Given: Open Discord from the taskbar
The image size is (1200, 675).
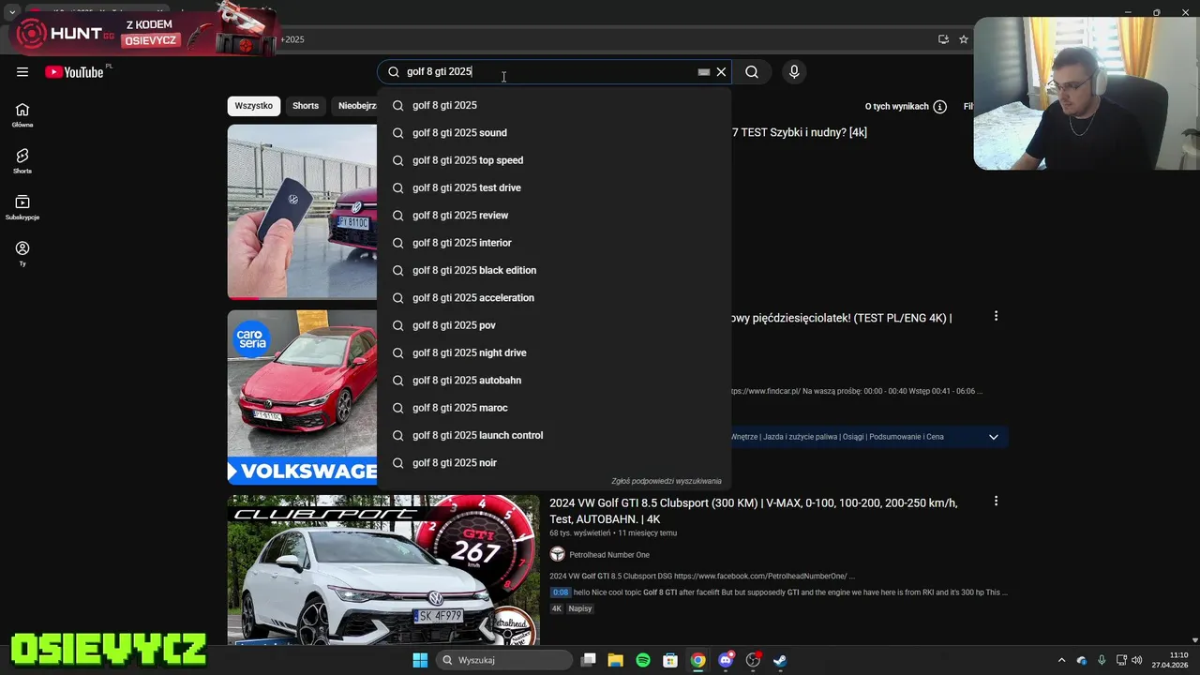Looking at the screenshot, I should [725, 660].
